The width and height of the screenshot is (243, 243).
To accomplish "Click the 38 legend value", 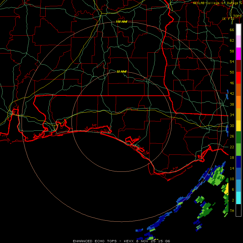I will [232, 104].
